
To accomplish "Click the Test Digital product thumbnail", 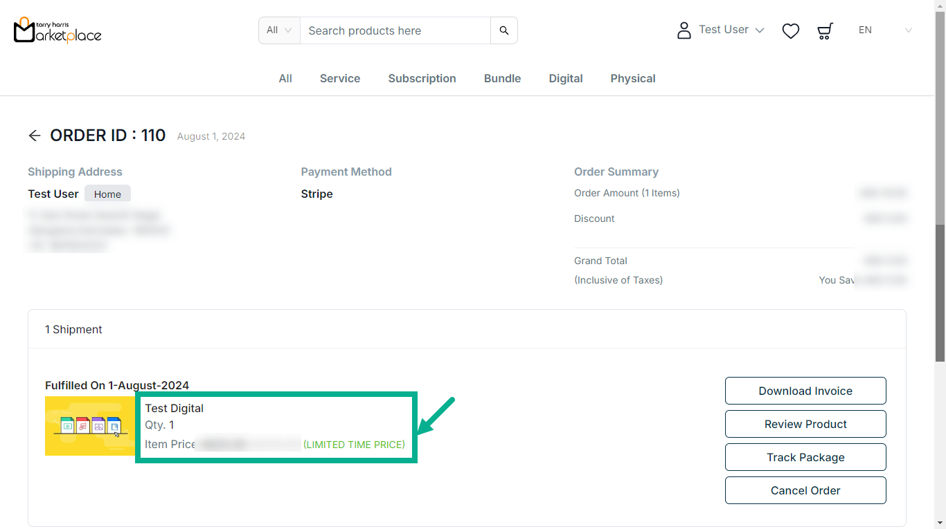I will coord(90,426).
